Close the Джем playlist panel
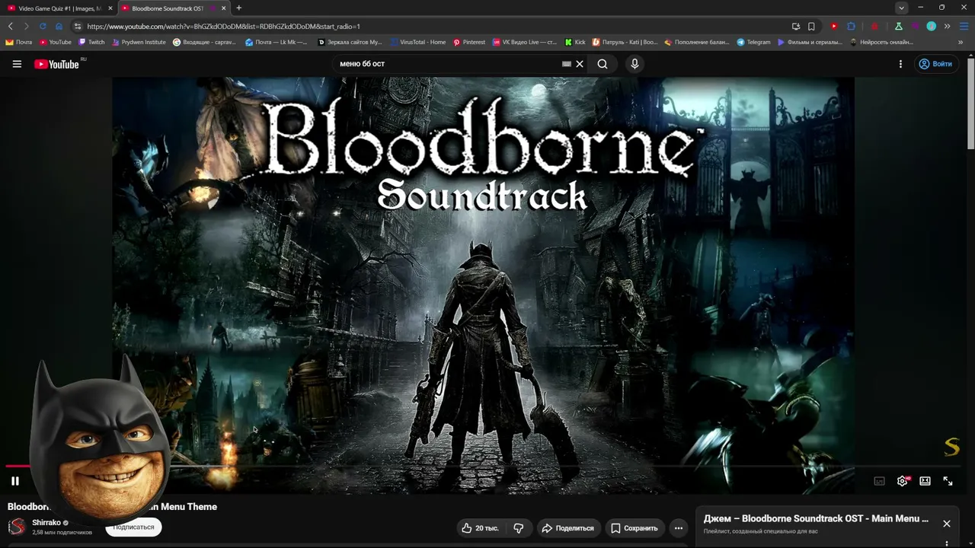This screenshot has width=975, height=548. coord(947,524)
